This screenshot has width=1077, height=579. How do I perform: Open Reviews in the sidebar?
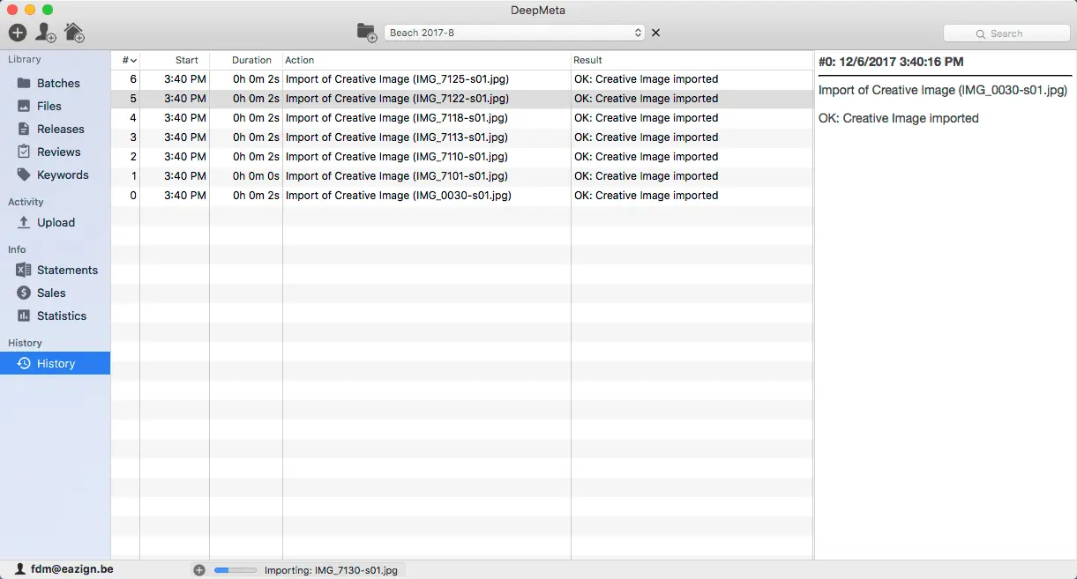55,152
